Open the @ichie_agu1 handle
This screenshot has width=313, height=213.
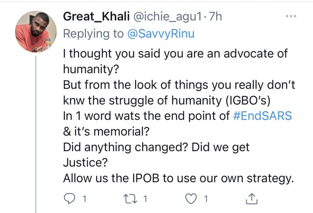click(x=167, y=17)
